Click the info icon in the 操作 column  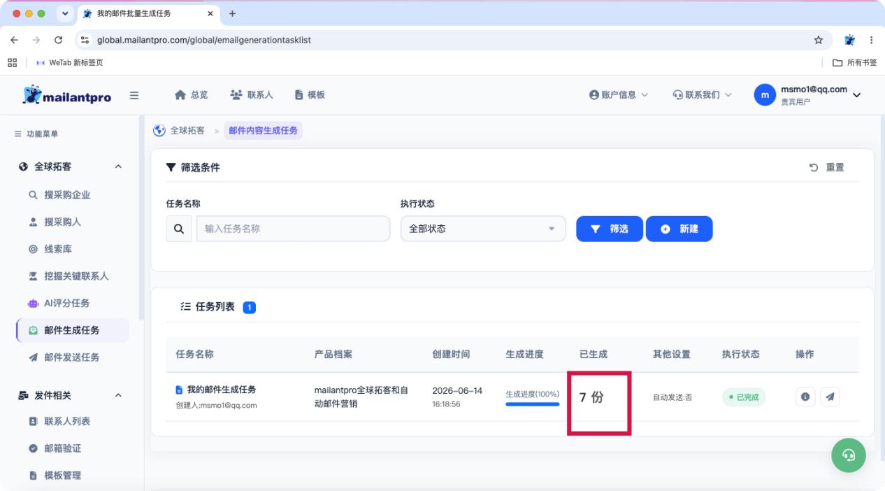(805, 397)
